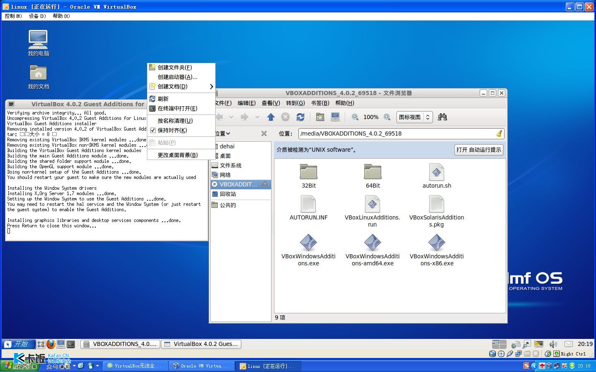Click VirtualBox USB status icon
Screen dimensions: 596x372
click(510, 354)
